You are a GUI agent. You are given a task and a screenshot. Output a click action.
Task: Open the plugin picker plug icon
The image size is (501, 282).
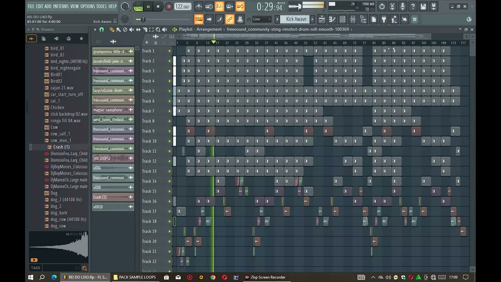click(x=384, y=19)
